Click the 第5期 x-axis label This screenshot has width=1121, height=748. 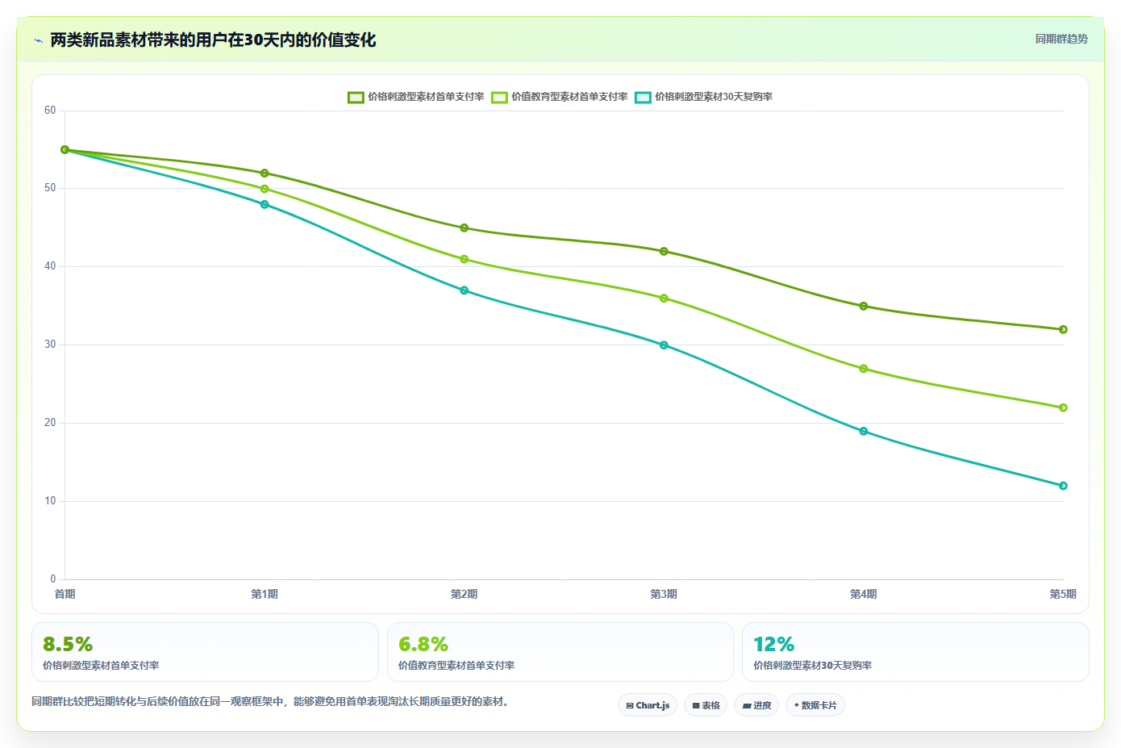1063,594
